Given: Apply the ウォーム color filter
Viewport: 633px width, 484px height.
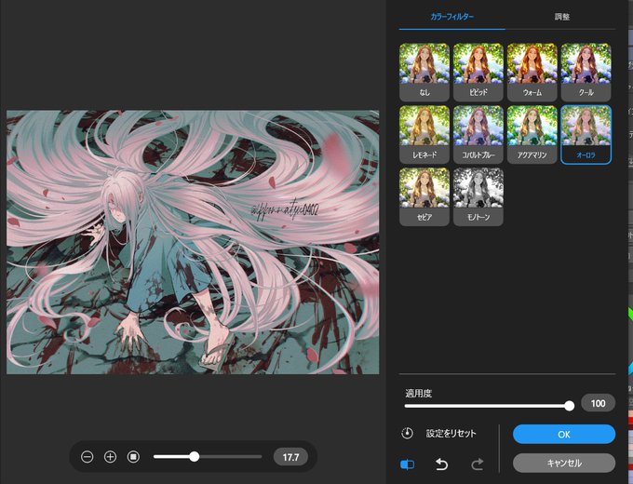Looking at the screenshot, I should coord(532,72).
